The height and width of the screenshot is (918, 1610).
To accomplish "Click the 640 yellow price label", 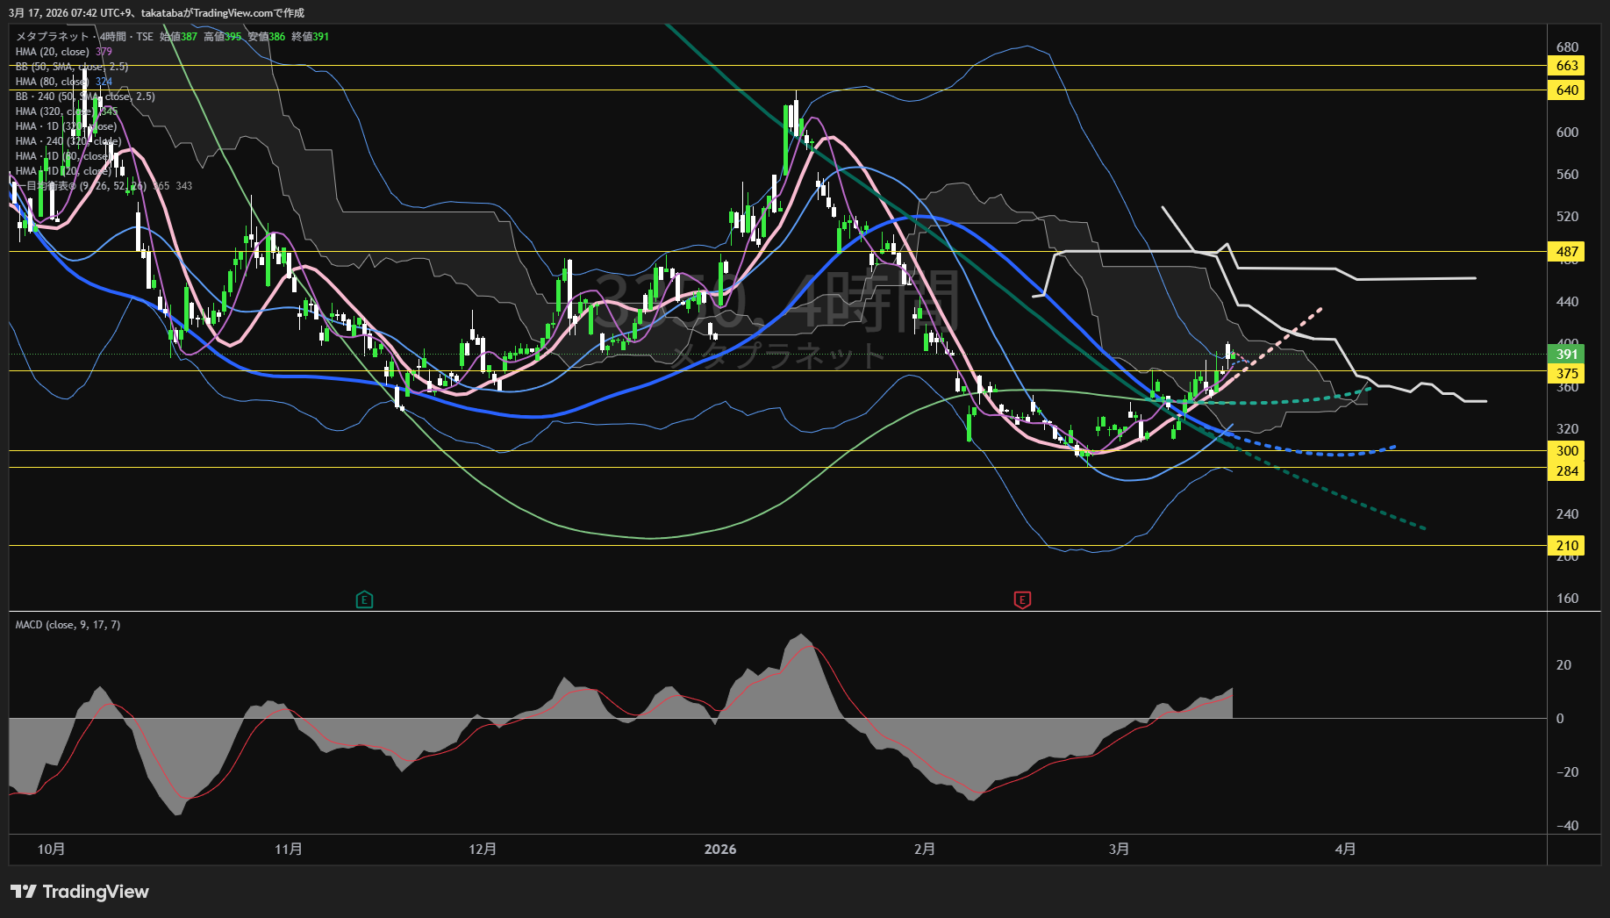I will pyautogui.click(x=1567, y=90).
